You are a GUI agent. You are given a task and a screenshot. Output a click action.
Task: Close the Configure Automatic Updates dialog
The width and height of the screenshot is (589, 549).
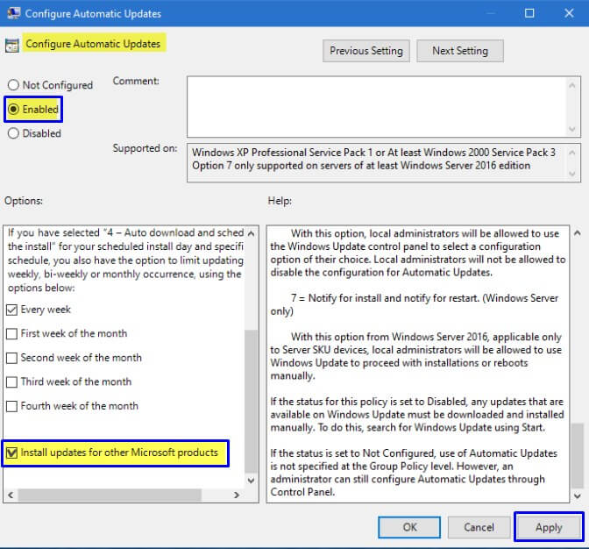click(x=569, y=13)
